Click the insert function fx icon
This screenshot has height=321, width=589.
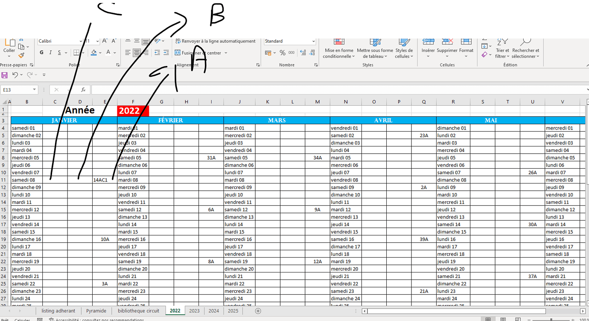tap(83, 90)
